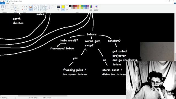Select the Right triangle shape
The height and width of the screenshot is (99, 176).
click(x=35, y=8)
